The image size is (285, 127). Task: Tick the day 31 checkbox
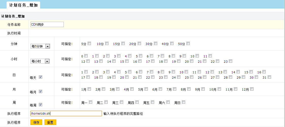pos(269,77)
